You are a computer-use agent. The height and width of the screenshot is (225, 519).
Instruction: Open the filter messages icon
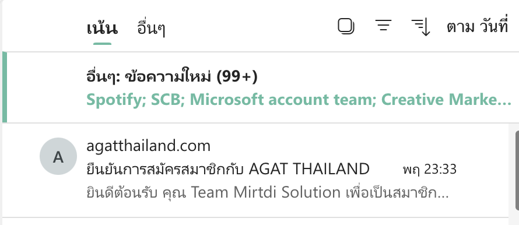(x=383, y=26)
